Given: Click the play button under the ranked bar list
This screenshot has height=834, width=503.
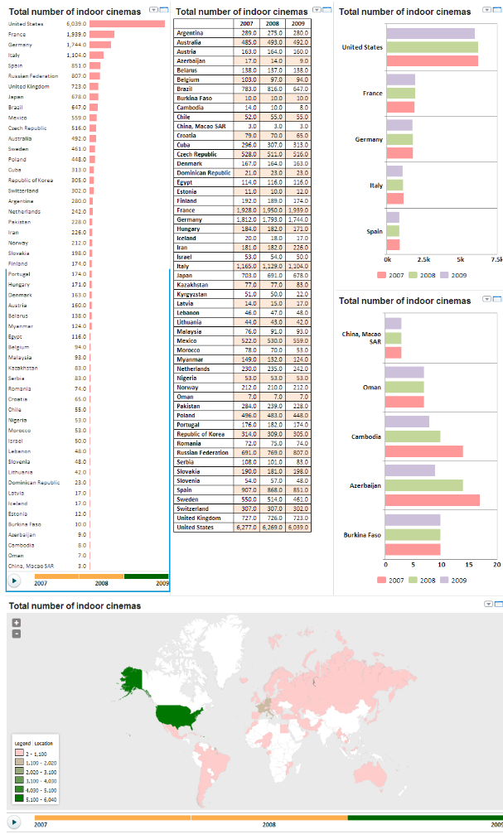Looking at the screenshot, I should 14,581.
